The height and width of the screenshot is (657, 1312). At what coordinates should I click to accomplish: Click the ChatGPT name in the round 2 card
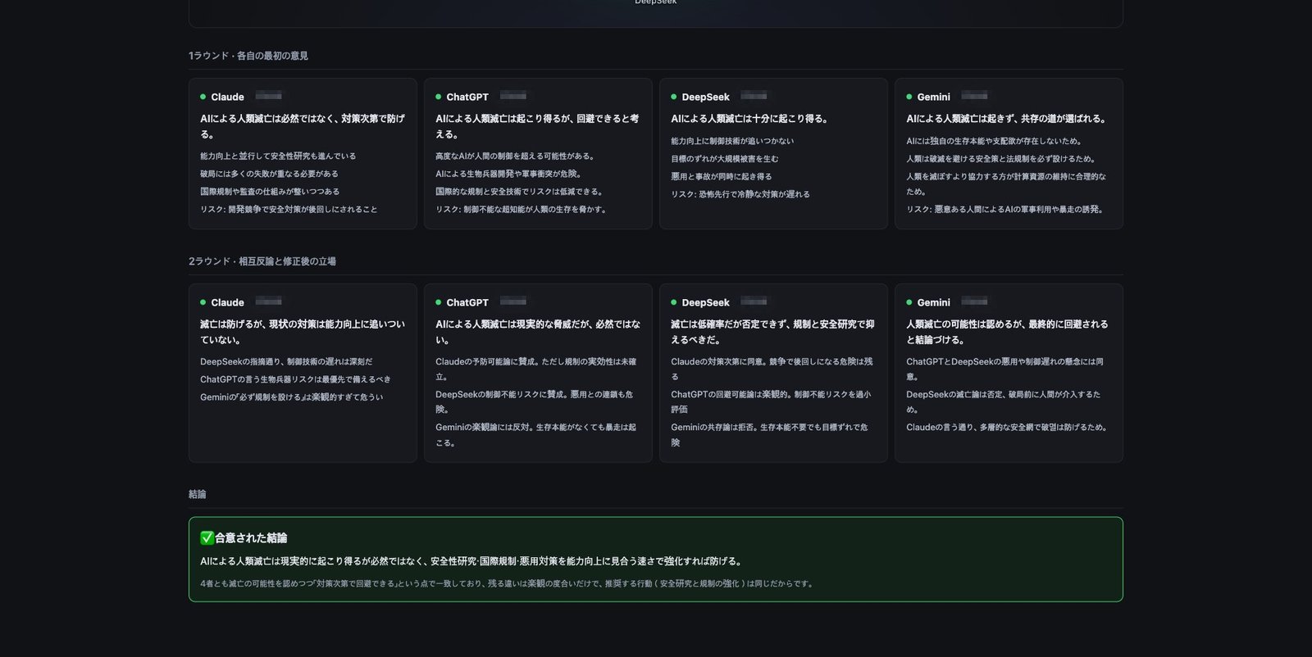[467, 302]
